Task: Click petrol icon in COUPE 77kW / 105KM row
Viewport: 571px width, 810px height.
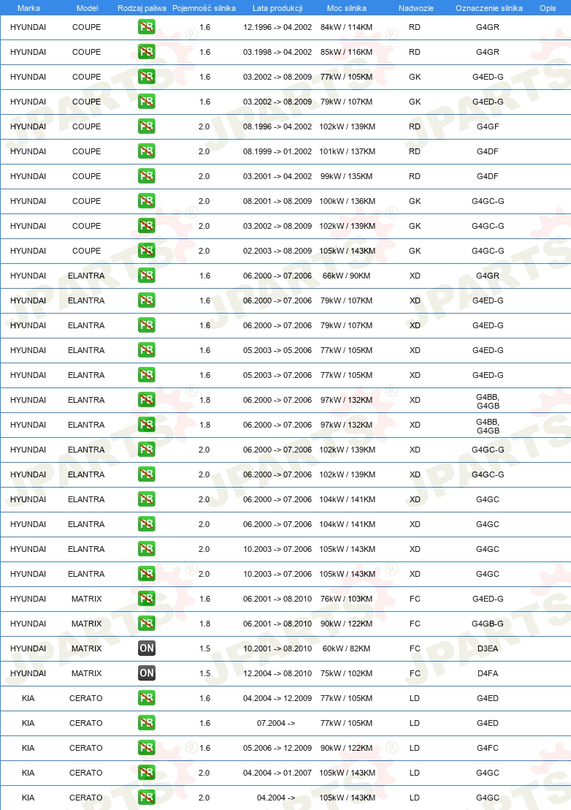Action: (147, 77)
